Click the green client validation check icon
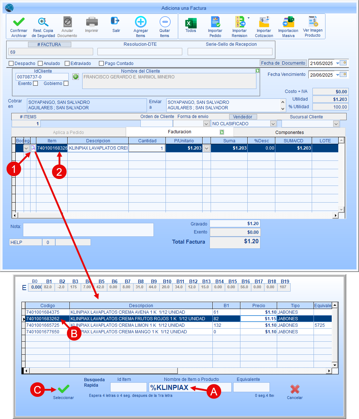359x419 pixels. point(76,77)
